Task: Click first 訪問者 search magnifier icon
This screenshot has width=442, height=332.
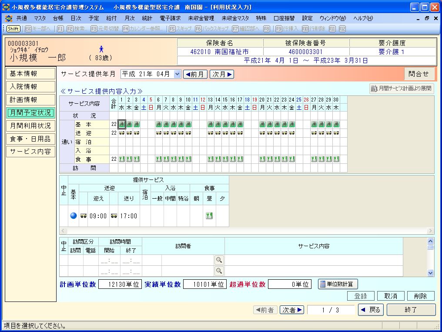Action: 219,260
